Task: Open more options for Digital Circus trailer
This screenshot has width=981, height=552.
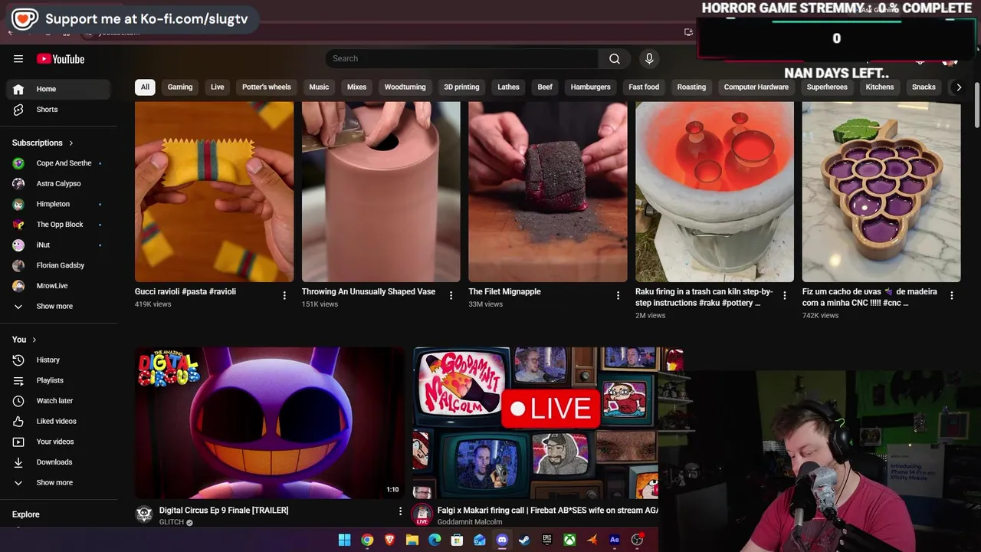Action: 400,511
